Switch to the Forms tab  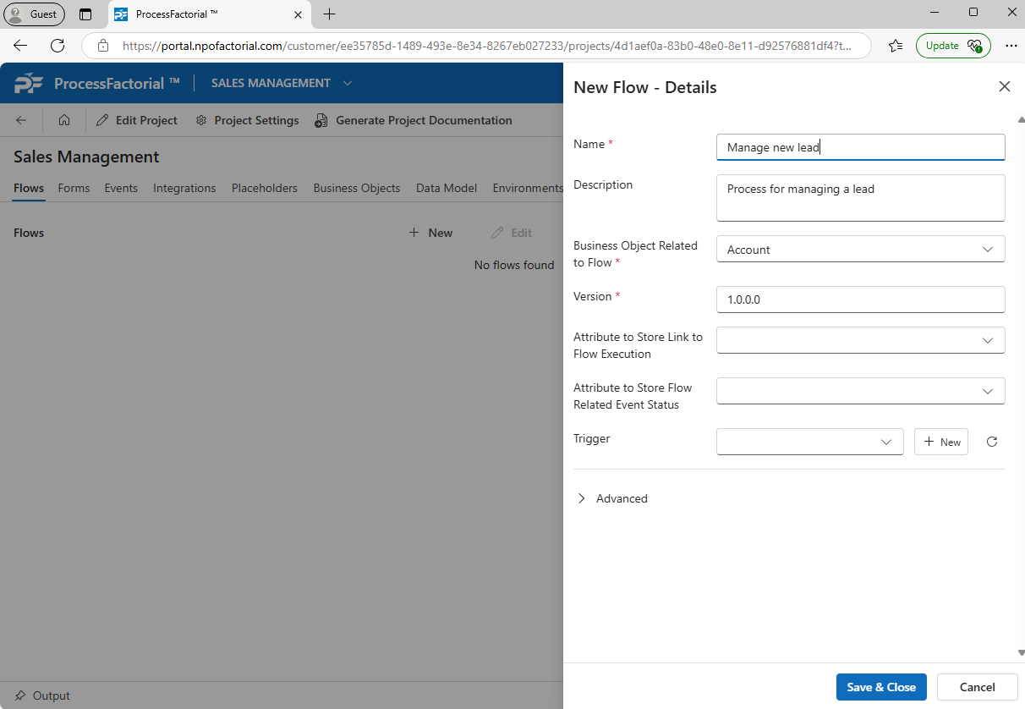coord(74,188)
